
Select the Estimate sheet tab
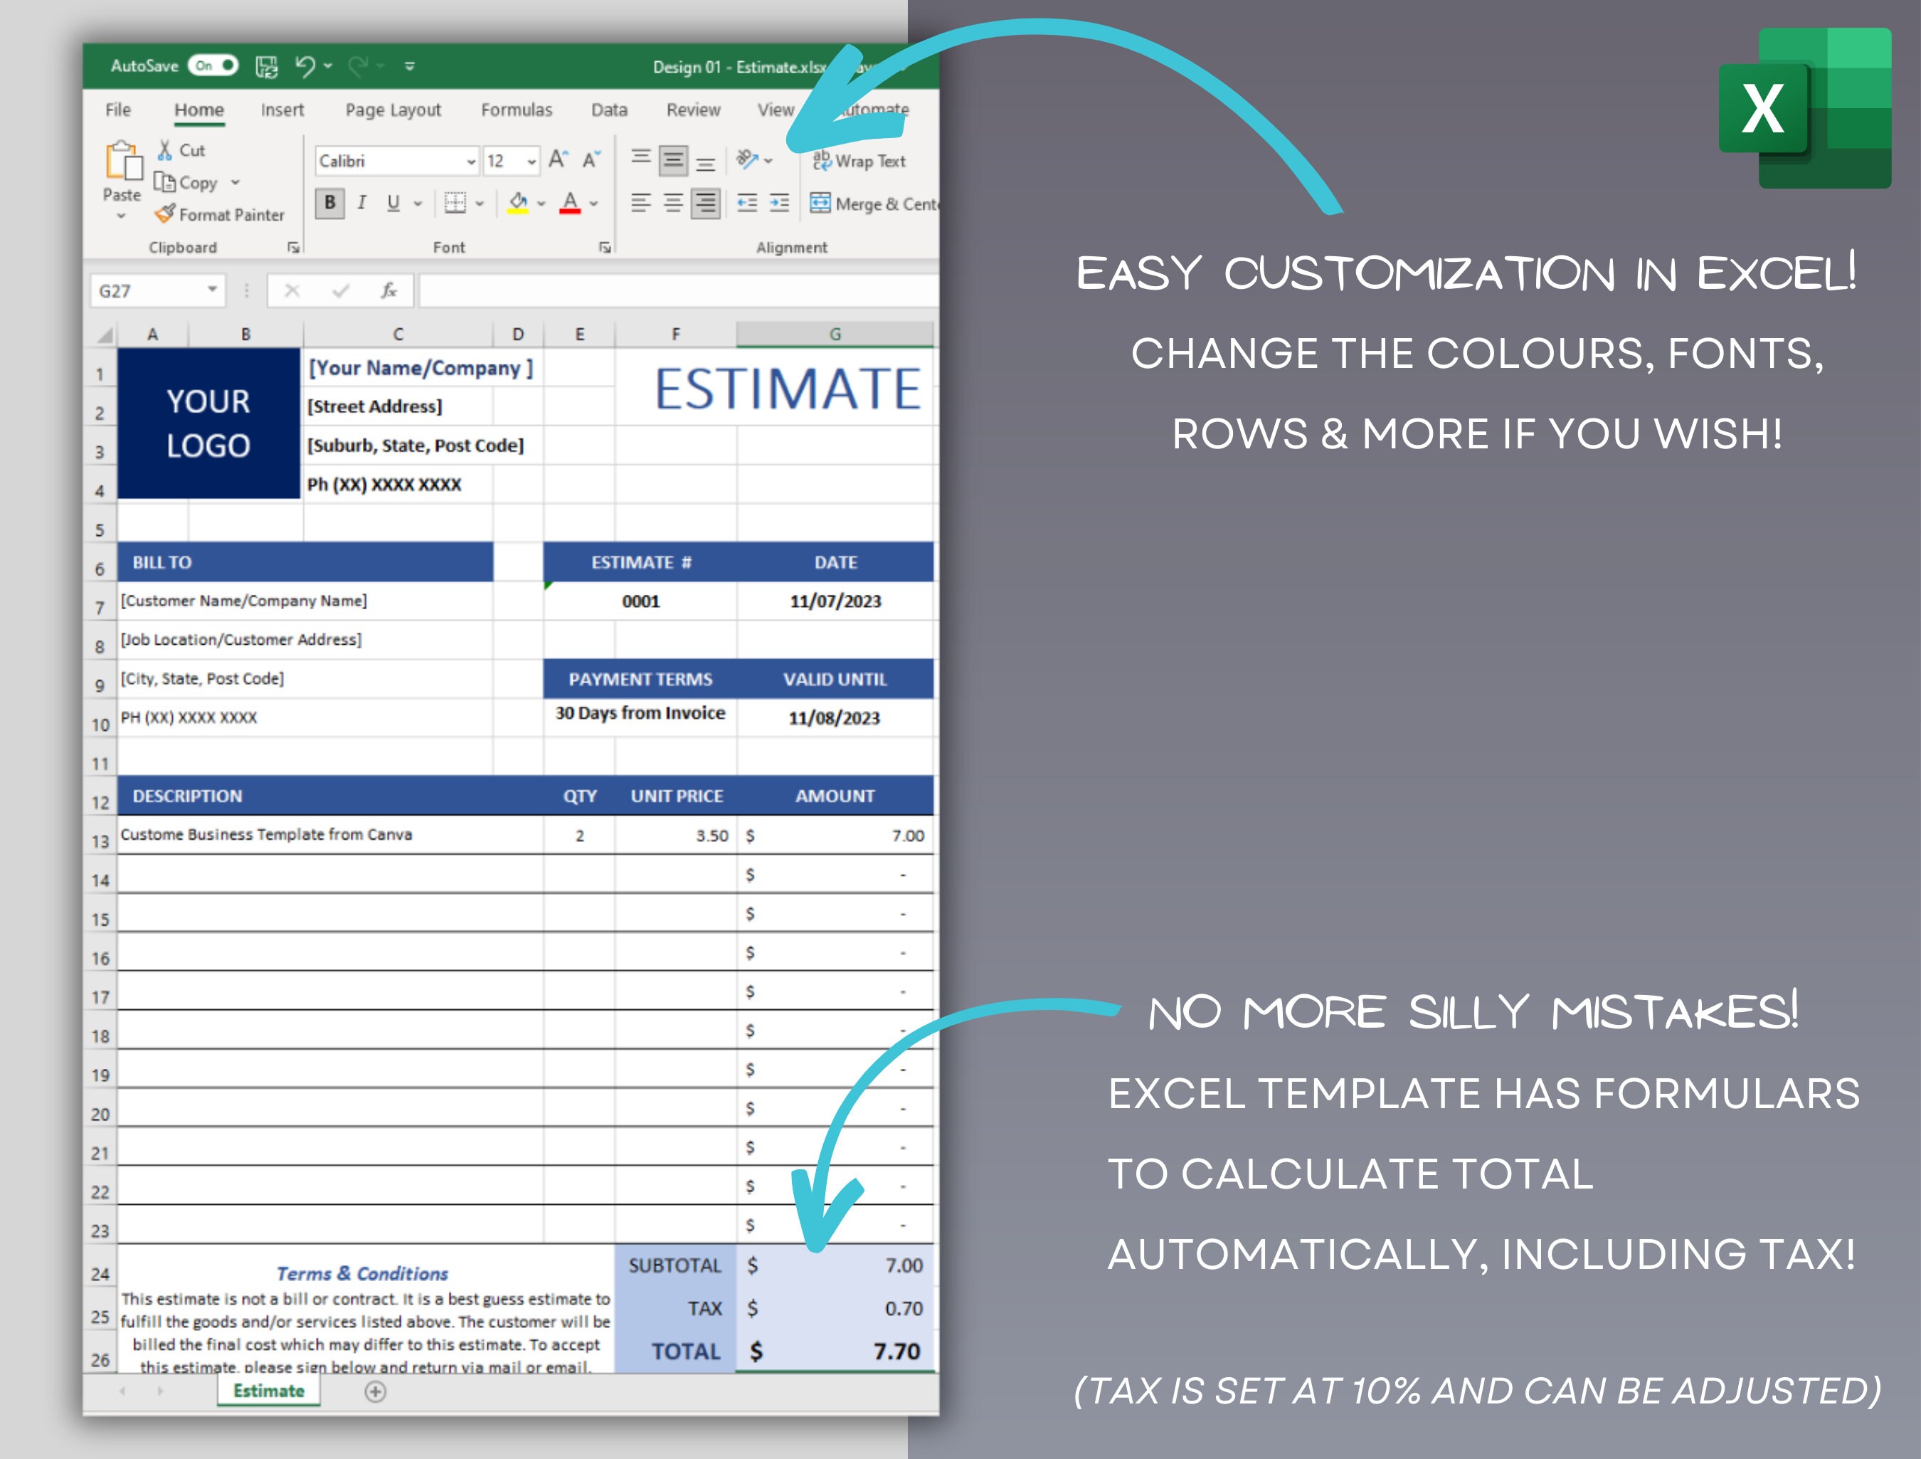tap(269, 1391)
